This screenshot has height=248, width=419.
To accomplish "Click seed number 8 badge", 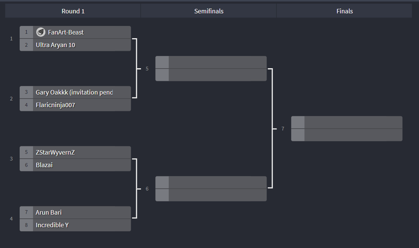I will [x=26, y=225].
